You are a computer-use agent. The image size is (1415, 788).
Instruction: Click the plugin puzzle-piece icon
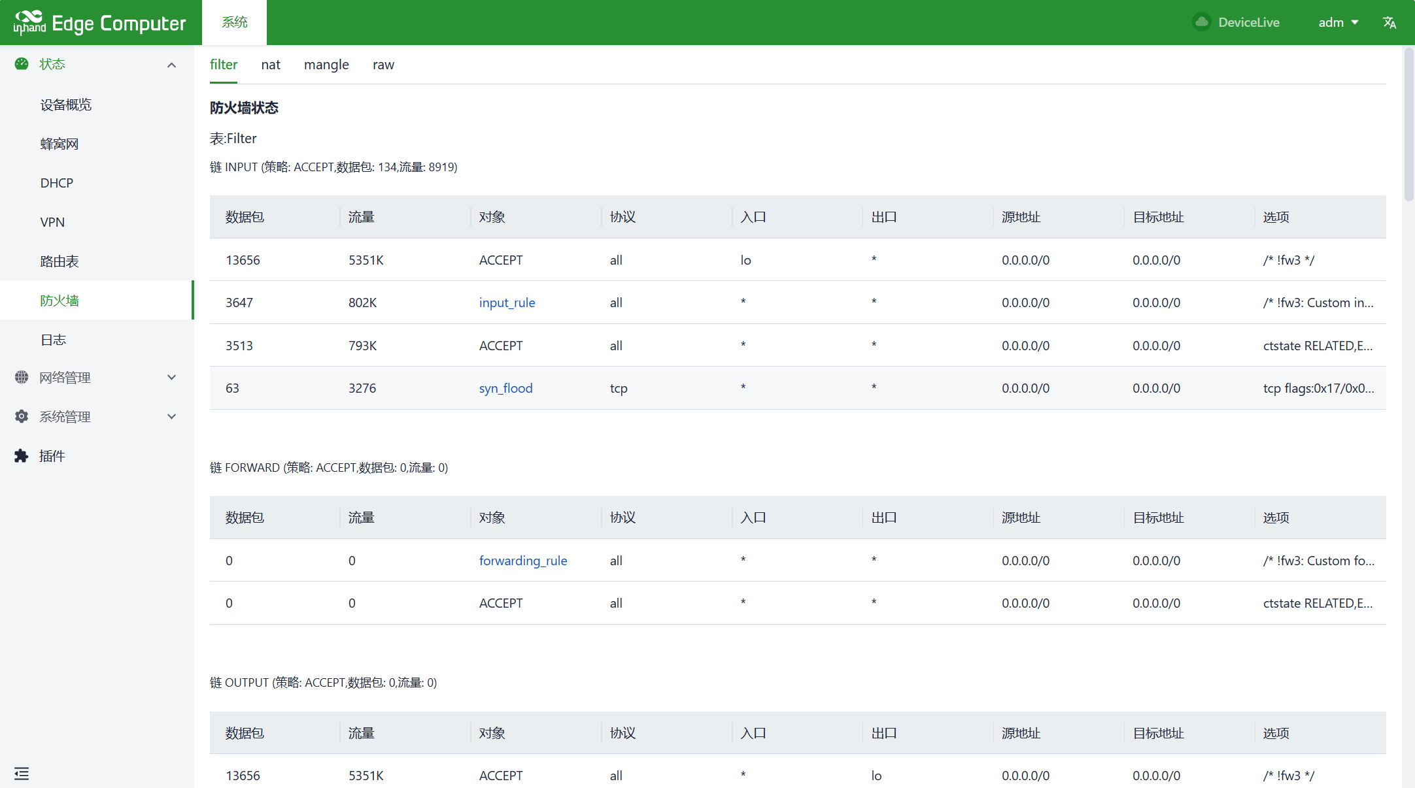[x=22, y=455]
